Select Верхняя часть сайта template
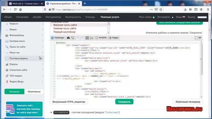The image size is (212, 119). coord(65,25)
